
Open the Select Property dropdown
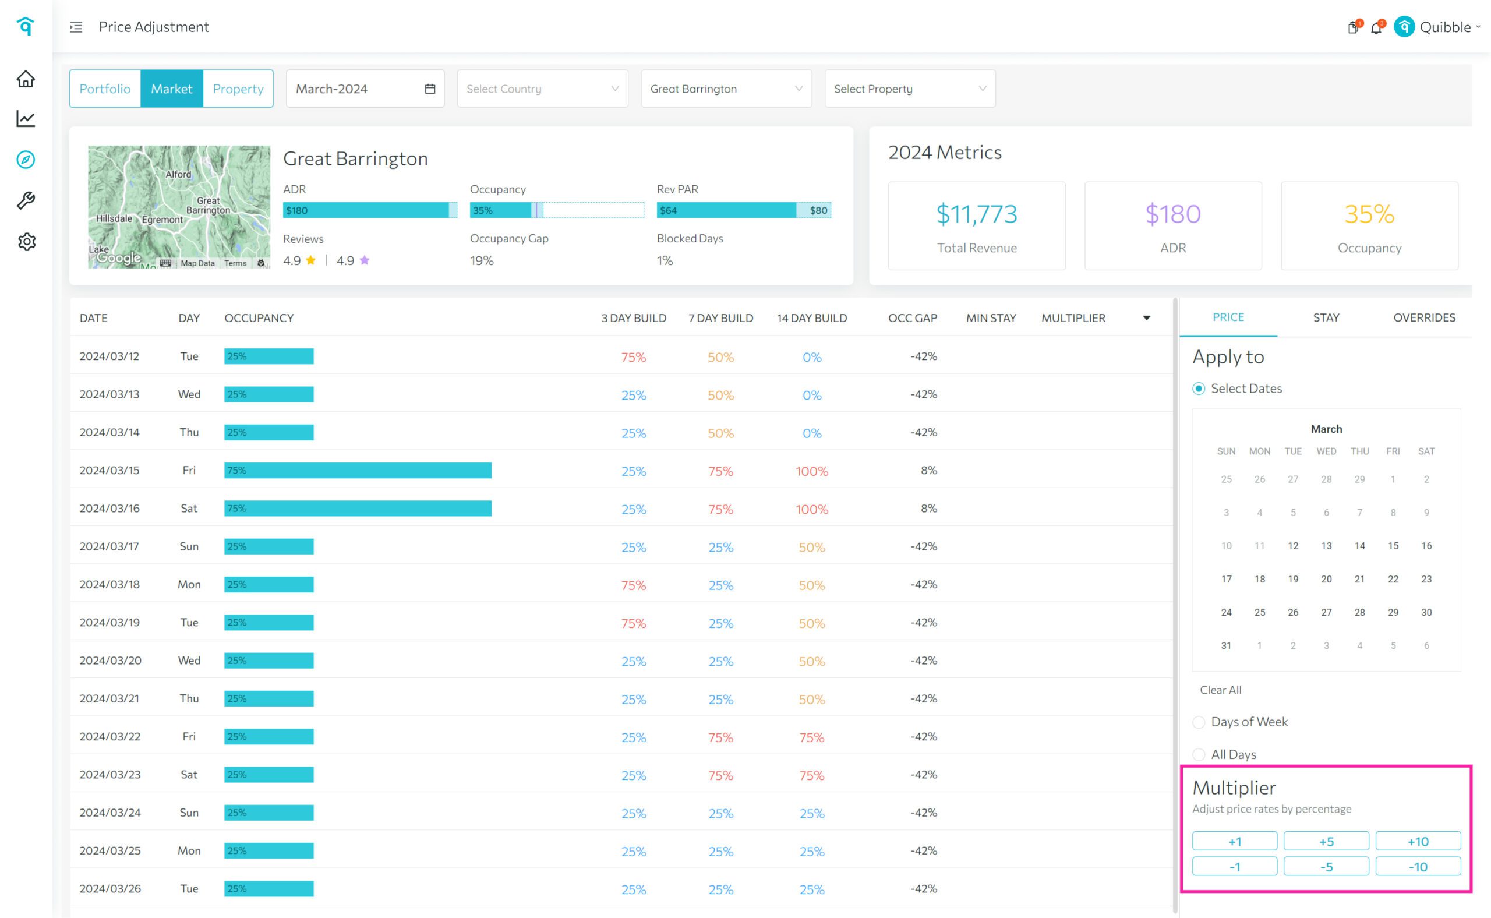910,89
